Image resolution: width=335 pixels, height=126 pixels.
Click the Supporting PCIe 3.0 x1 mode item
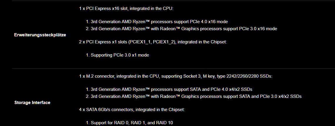click(117, 55)
